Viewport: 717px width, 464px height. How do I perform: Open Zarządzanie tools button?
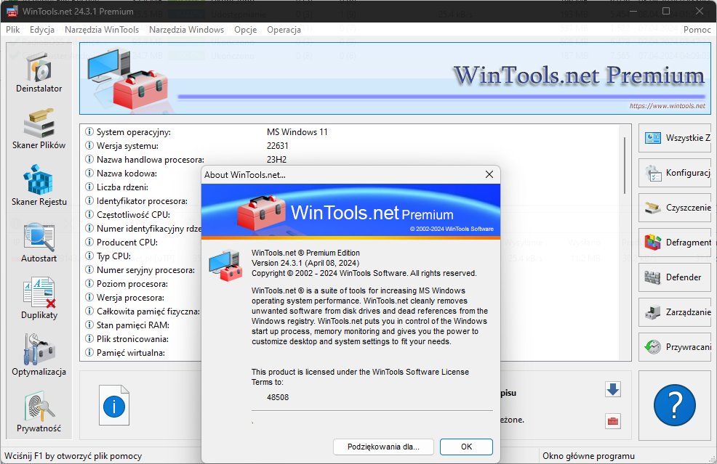point(675,312)
